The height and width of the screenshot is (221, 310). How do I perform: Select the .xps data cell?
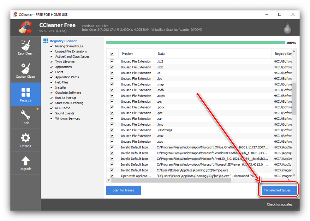pos(160,141)
